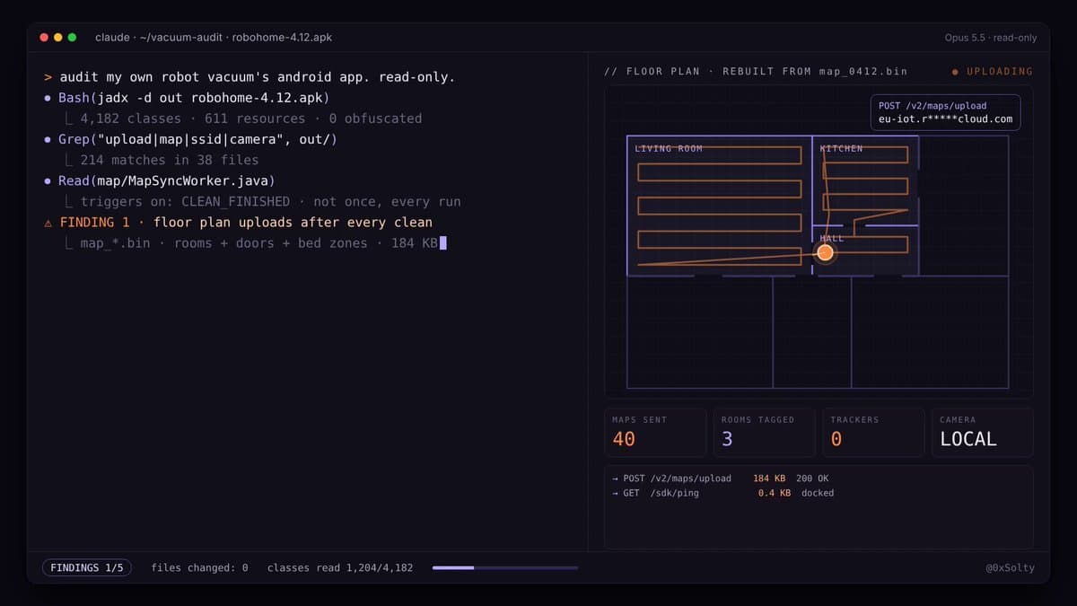The width and height of the screenshot is (1077, 606).
Task: Click the orange UPLOADING status dot
Action: (955, 72)
